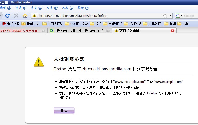198x125 pixels.
Task: Open the 工具 (T) menu
Action: [68, 8]
